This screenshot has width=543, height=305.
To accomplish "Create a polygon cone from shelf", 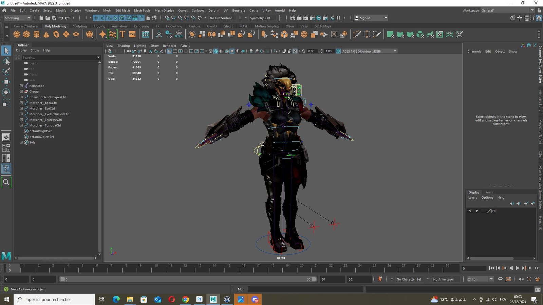I will coord(46,34).
